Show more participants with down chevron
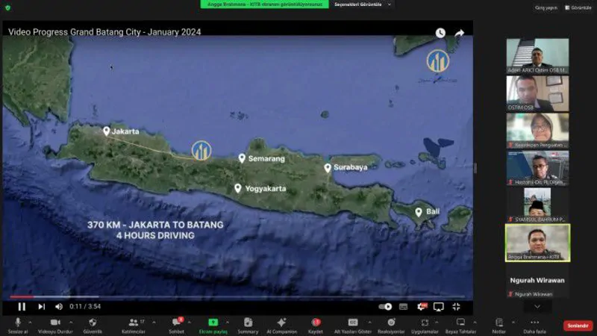 (x=537, y=306)
